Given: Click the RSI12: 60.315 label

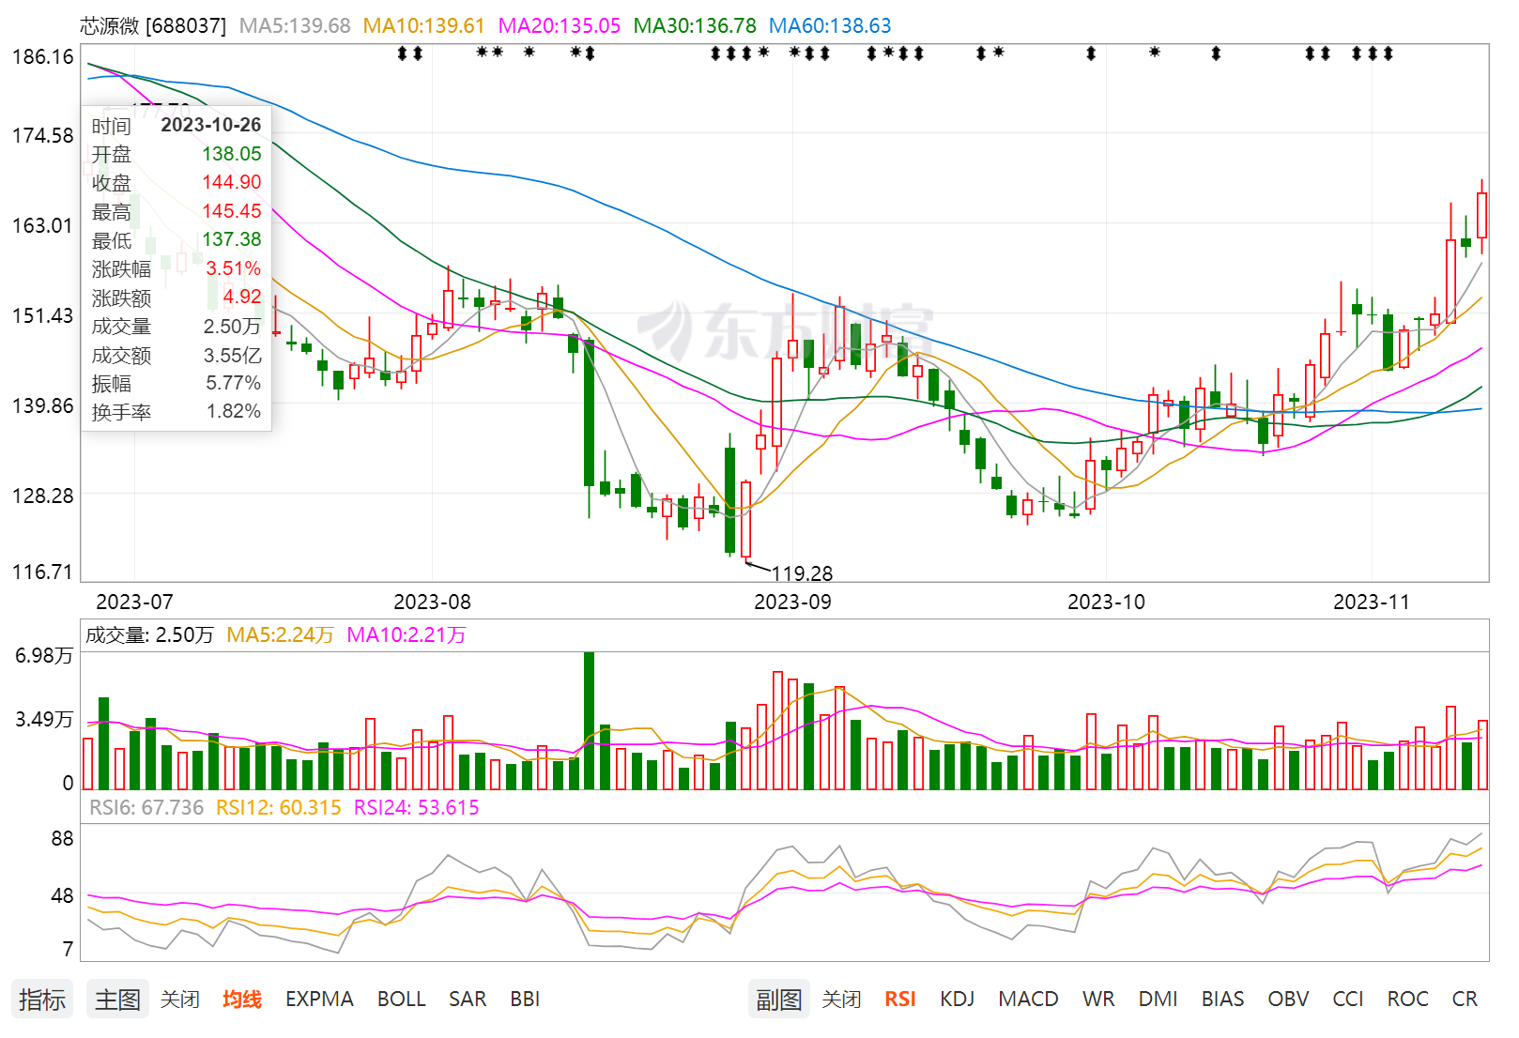Looking at the screenshot, I should 279,808.
